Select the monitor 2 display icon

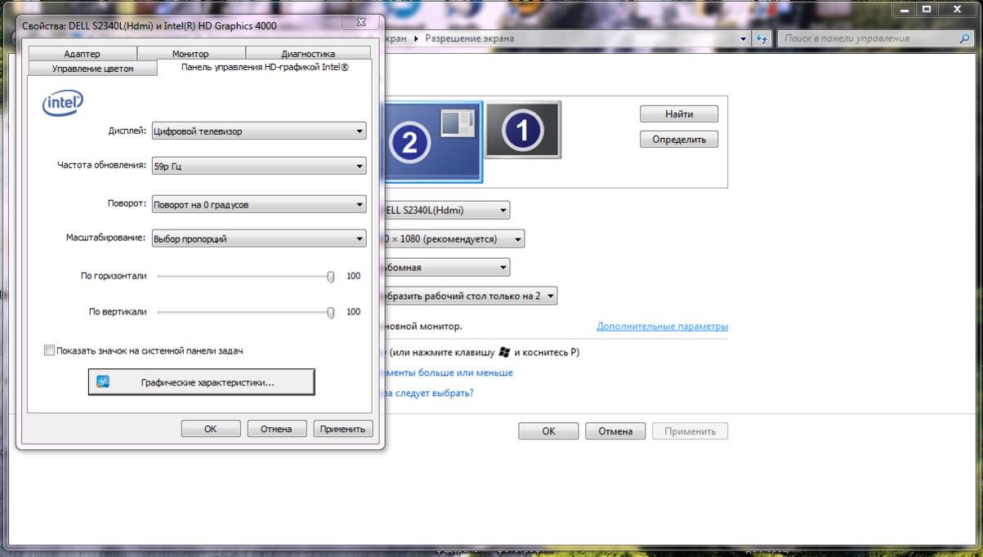[430, 141]
